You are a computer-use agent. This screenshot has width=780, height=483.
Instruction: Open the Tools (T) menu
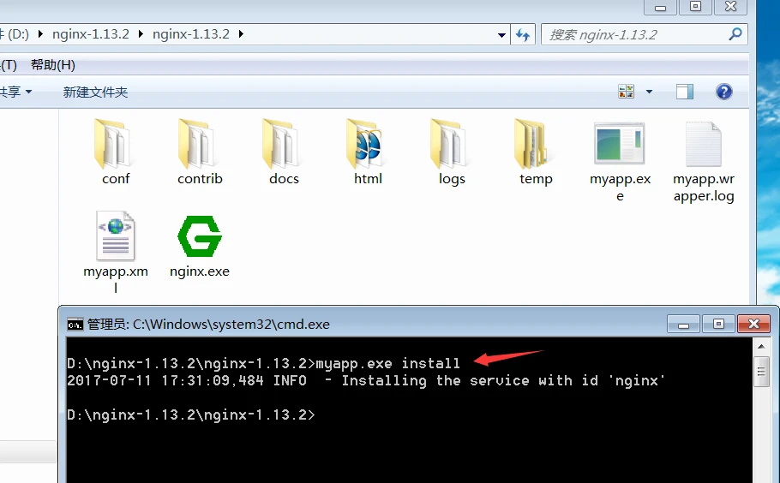click(9, 65)
